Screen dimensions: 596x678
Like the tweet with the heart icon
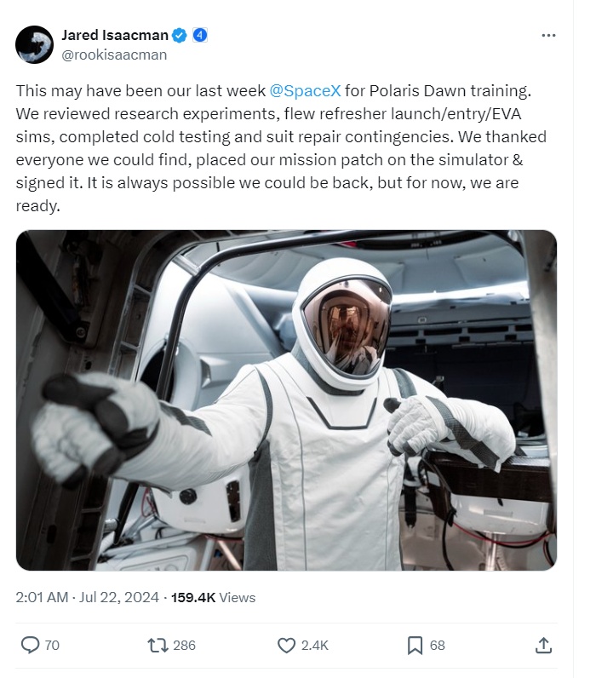point(287,646)
